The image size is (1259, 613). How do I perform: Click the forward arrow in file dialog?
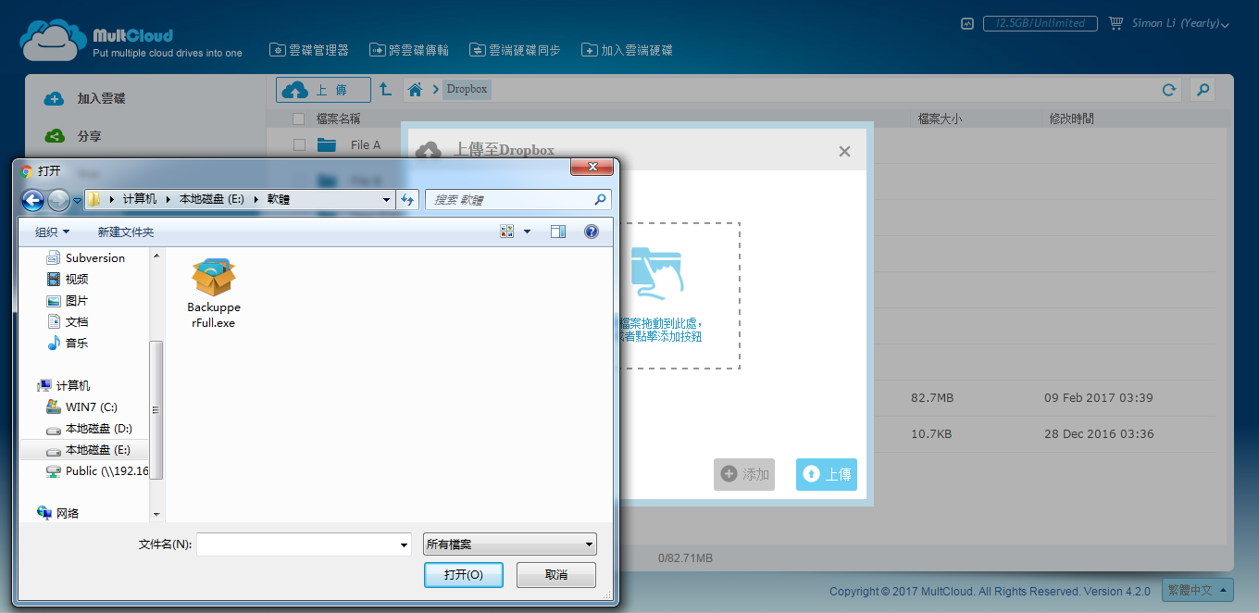(x=58, y=199)
